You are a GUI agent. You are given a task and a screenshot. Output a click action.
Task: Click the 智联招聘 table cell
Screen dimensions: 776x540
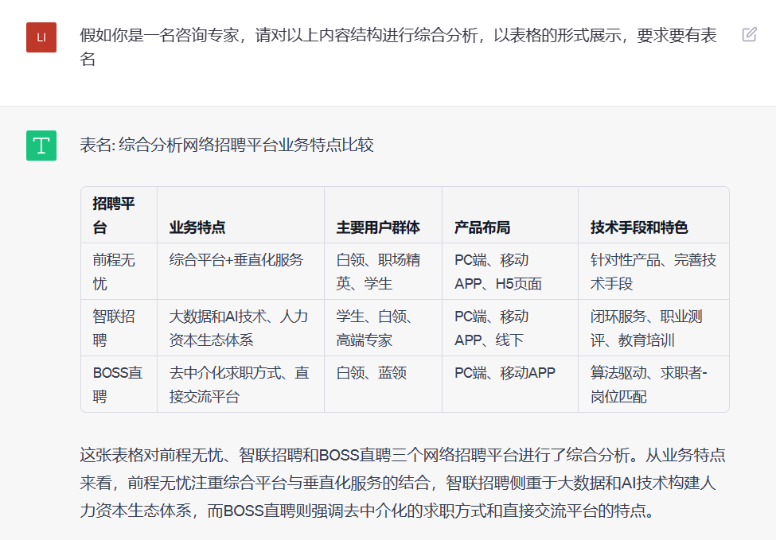point(119,328)
